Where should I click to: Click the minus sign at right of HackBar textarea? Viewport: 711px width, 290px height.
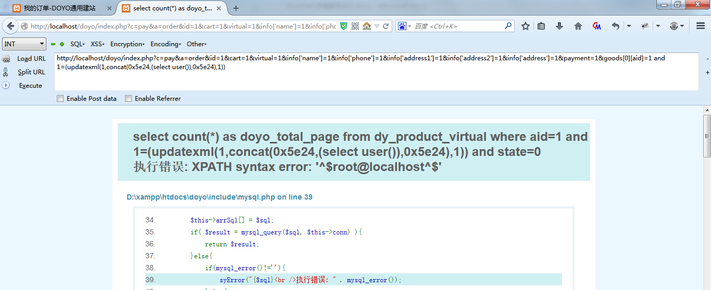coord(707,59)
